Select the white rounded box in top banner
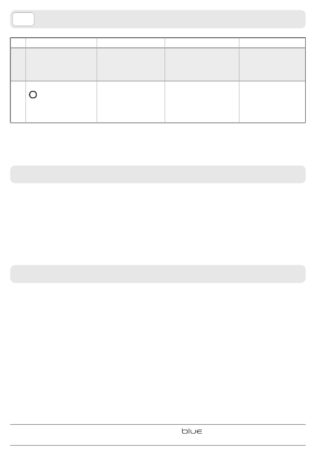322x460 pixels. 23,19
